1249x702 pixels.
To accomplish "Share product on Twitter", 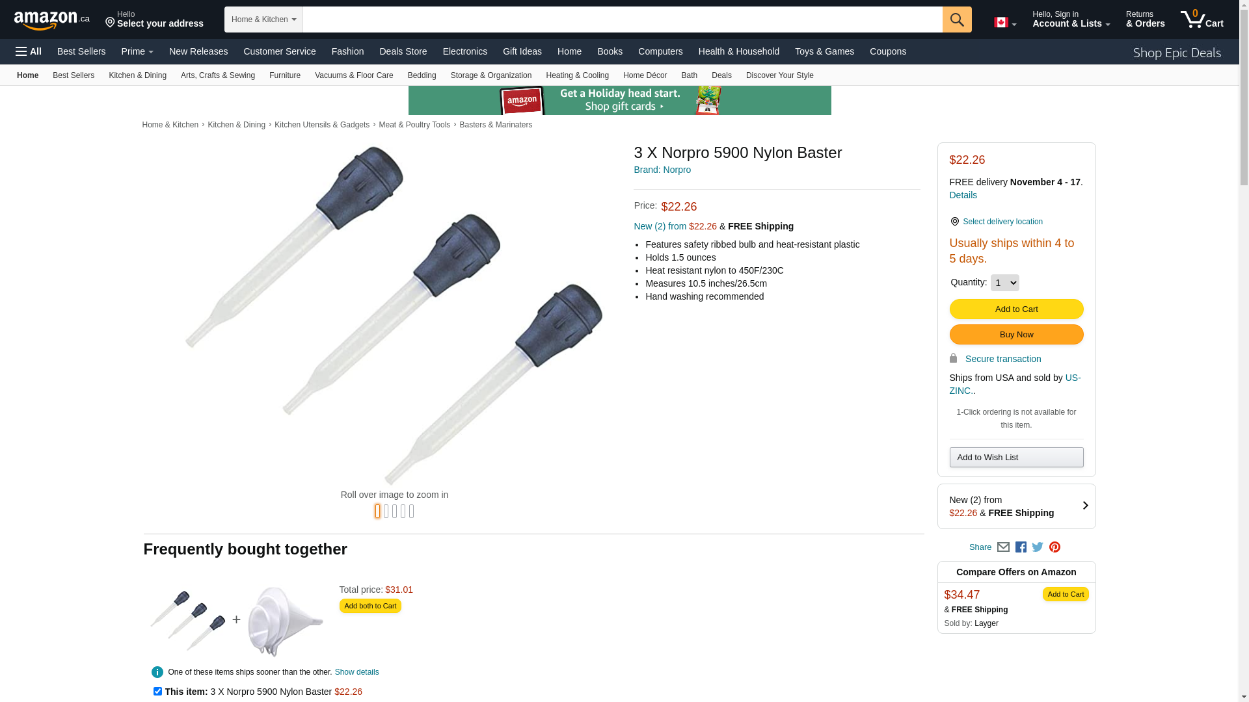I will coord(1038,547).
